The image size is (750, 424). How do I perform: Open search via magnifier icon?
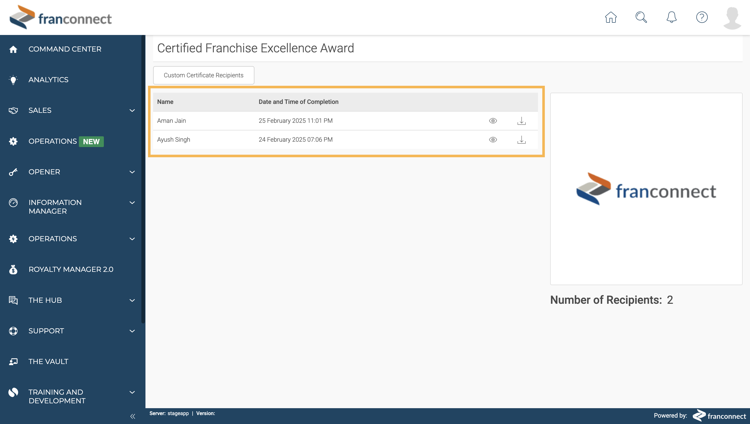[641, 17]
